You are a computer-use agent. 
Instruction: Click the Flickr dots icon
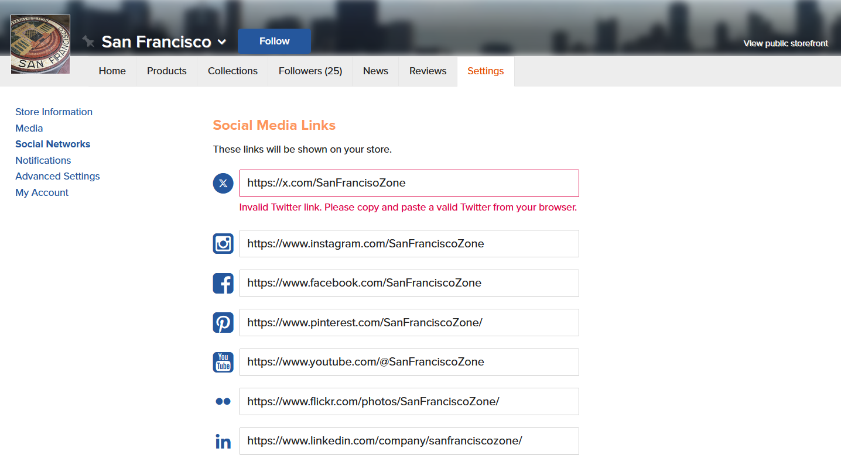pyautogui.click(x=223, y=401)
